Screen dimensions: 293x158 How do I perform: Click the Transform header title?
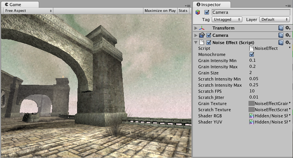[x=223, y=28]
